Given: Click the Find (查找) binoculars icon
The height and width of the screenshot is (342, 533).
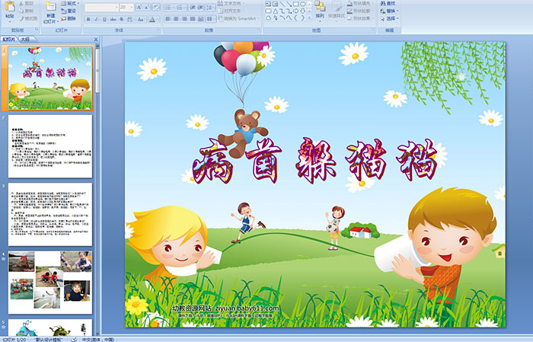Looking at the screenshot, I should pos(383,3).
